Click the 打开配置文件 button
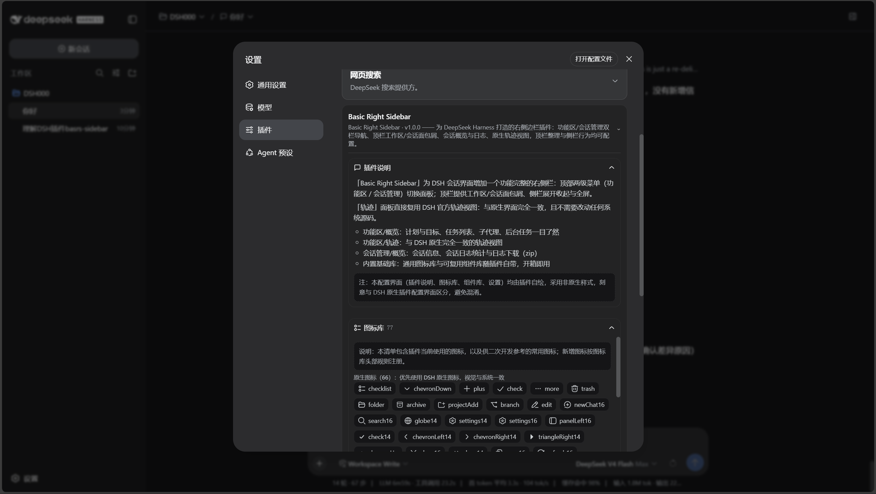 (x=594, y=59)
